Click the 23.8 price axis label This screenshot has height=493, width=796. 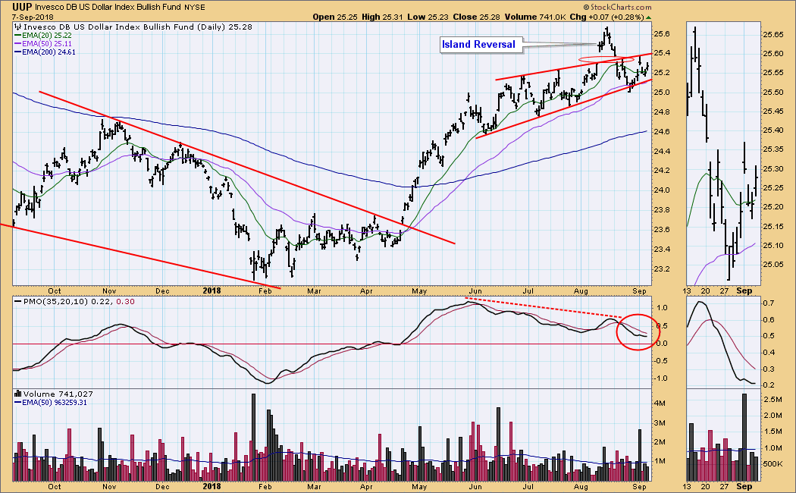click(x=662, y=209)
